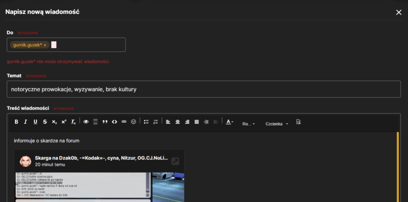408x202 pixels.
Task: Insert a spoiler using the eye icon
Action: [86, 122]
